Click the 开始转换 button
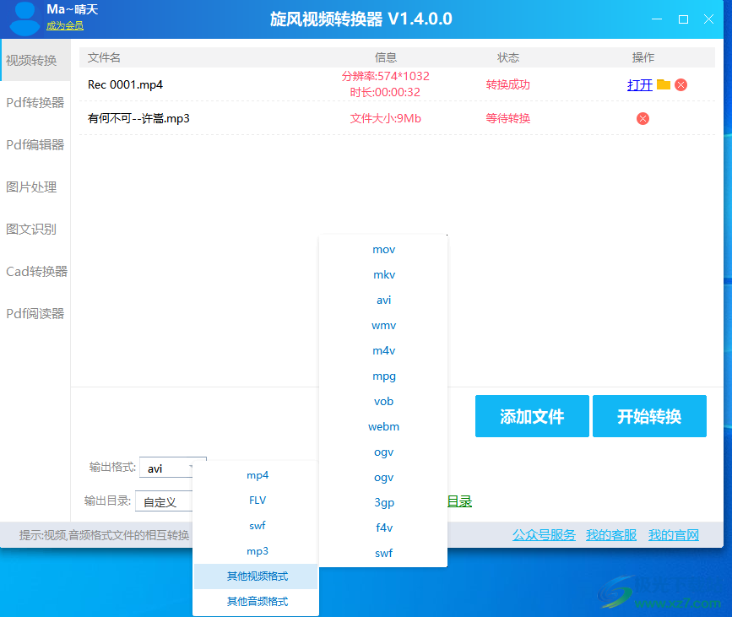Viewport: 732px width, 617px height. tap(649, 416)
